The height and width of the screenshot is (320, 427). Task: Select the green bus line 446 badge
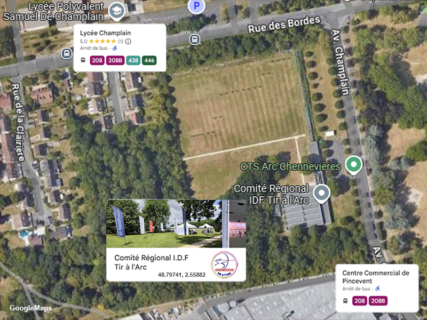tap(149, 60)
